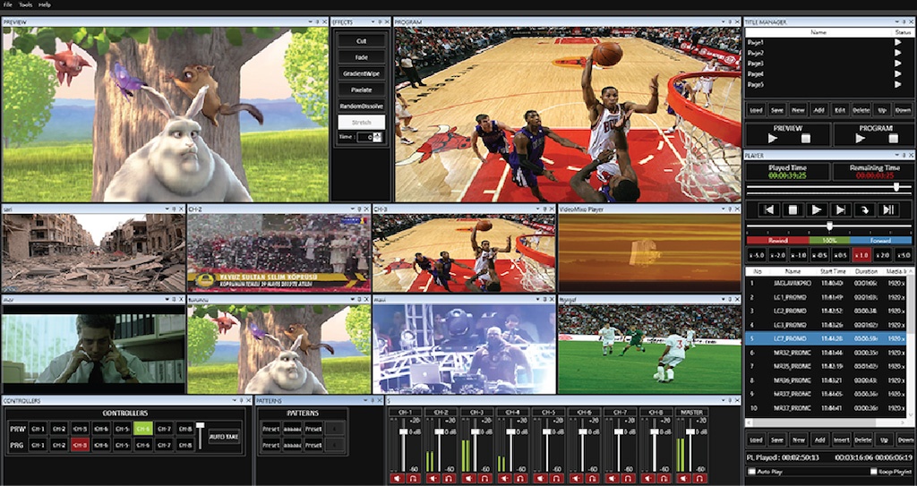Select x 0.5 playback speed
The image size is (917, 486).
tap(840, 255)
